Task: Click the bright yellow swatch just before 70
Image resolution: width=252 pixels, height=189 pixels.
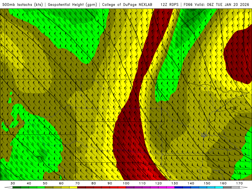Action: (x=73, y=187)
